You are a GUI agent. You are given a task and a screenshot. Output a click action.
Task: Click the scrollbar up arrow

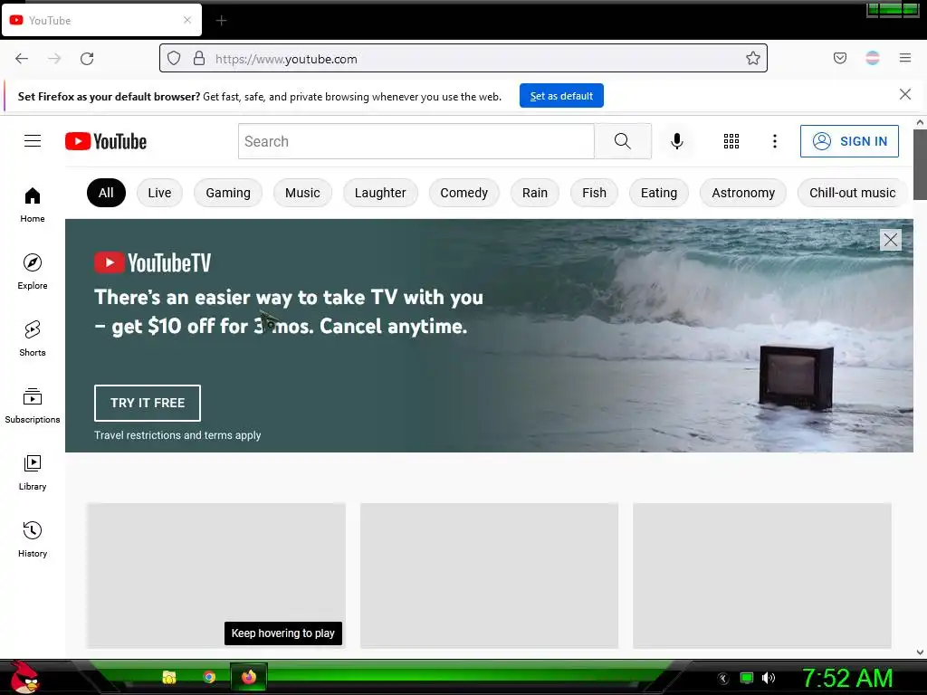tap(920, 122)
